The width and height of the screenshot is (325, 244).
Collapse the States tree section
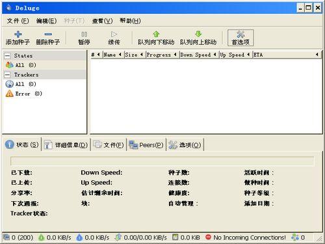click(7, 56)
